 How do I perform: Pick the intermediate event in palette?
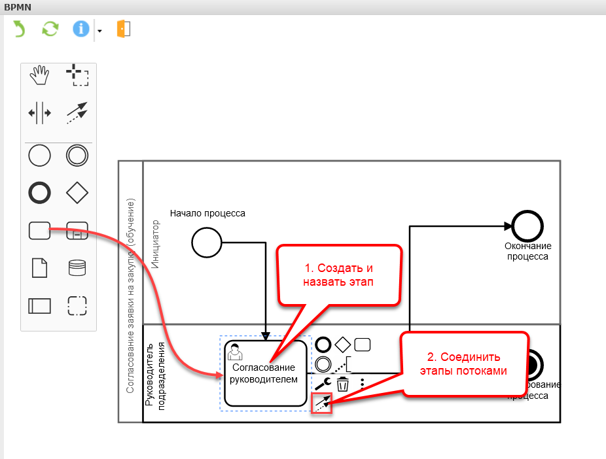(x=78, y=156)
